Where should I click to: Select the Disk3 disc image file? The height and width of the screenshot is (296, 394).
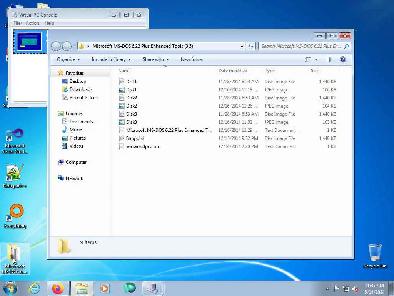pos(132,114)
